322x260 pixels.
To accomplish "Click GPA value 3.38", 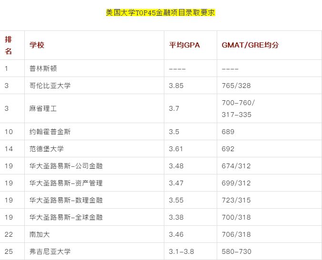I will 176,217.
